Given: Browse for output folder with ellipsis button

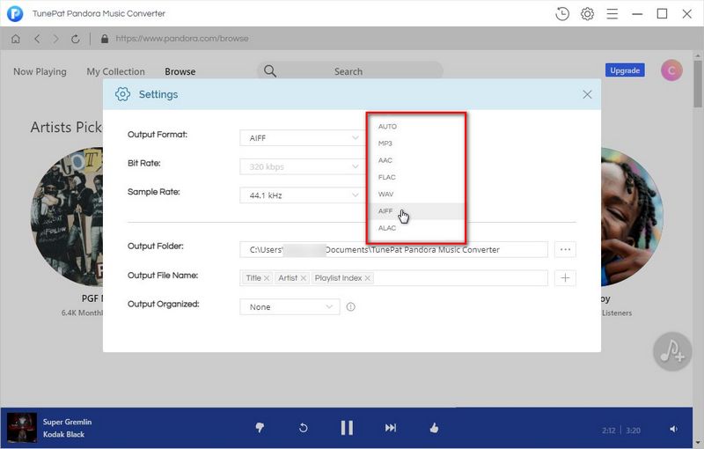Looking at the screenshot, I should 565,249.
